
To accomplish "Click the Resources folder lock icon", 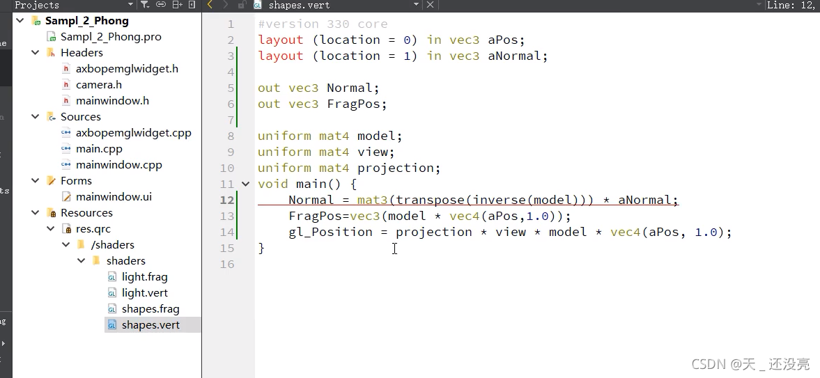I will coord(52,213).
